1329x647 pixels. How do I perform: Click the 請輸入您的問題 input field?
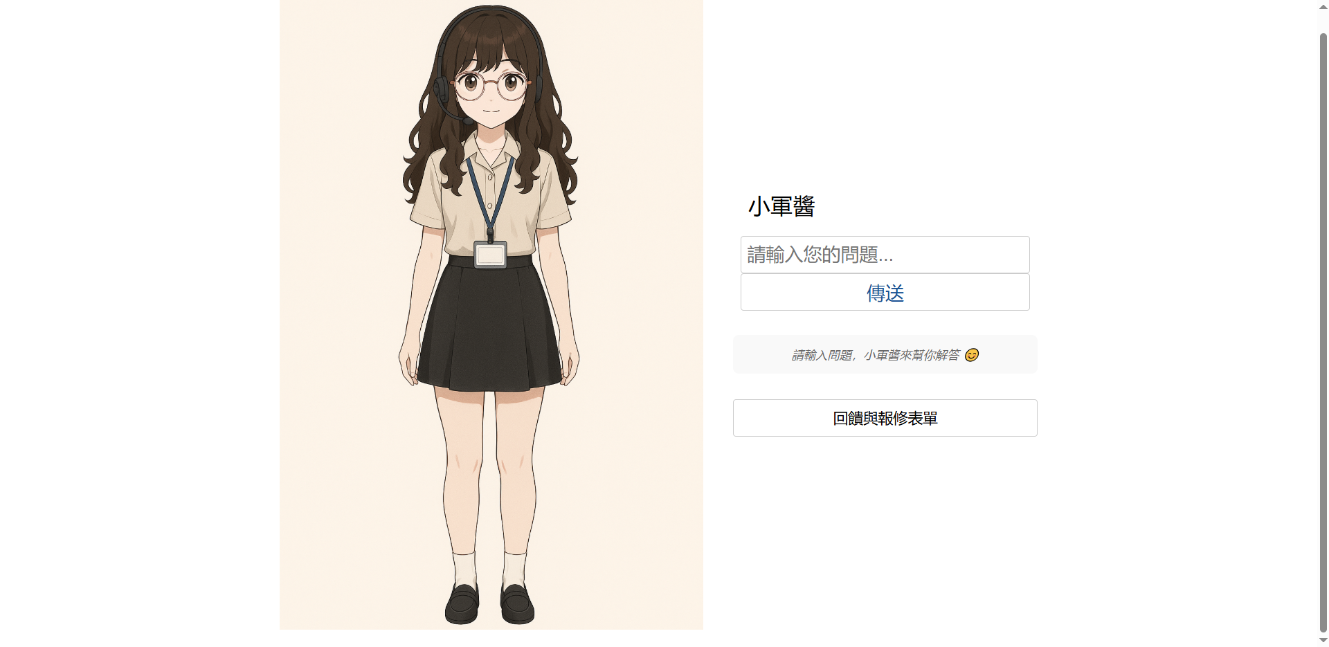click(x=885, y=255)
